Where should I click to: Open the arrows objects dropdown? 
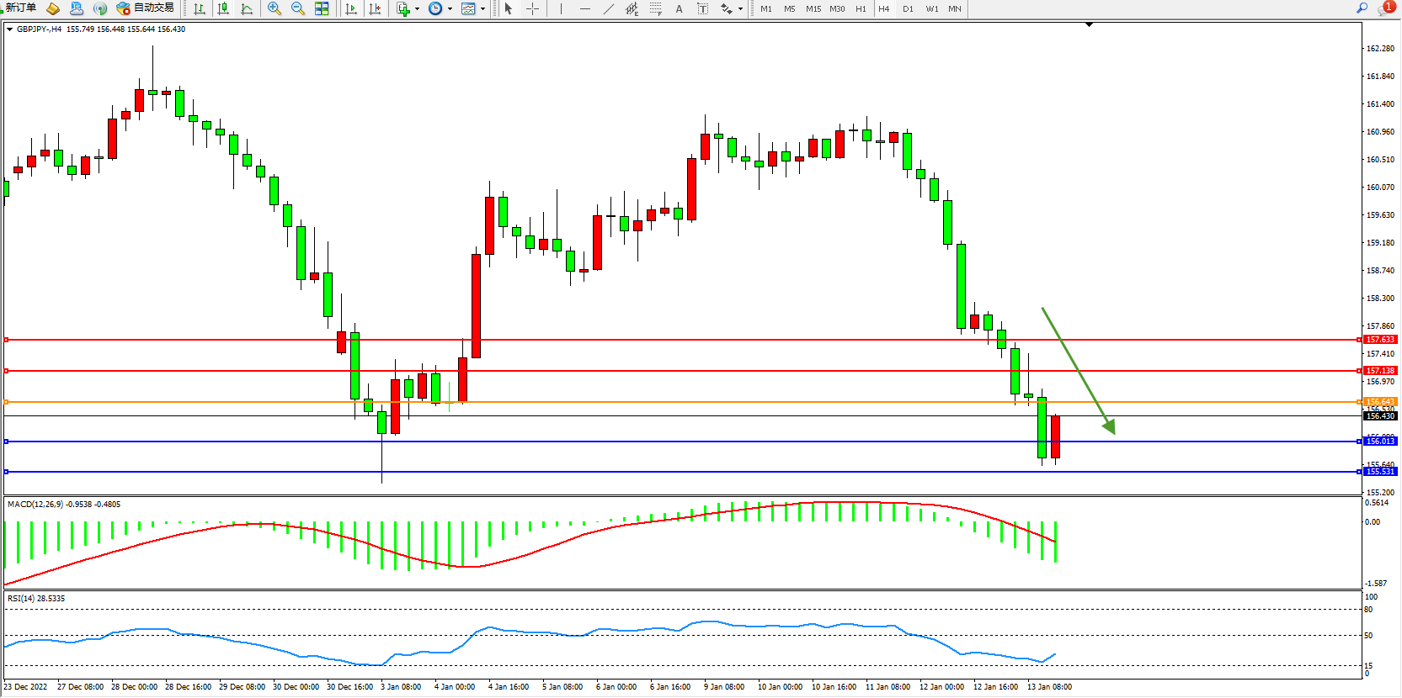740,9
